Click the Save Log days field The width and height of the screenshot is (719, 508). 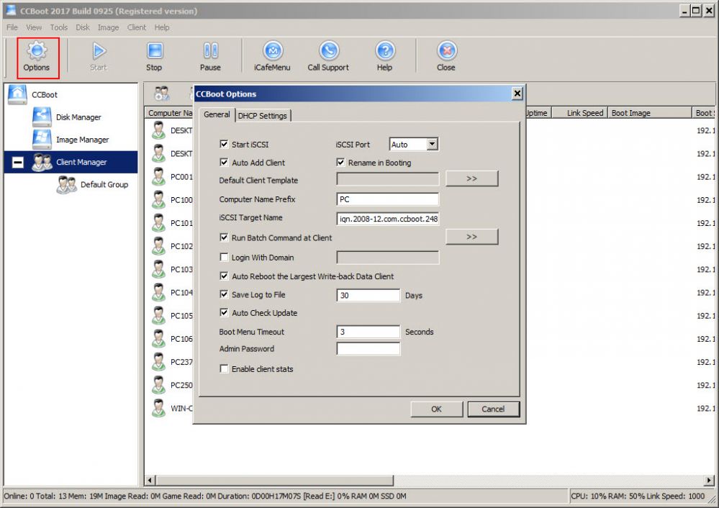[x=368, y=295]
